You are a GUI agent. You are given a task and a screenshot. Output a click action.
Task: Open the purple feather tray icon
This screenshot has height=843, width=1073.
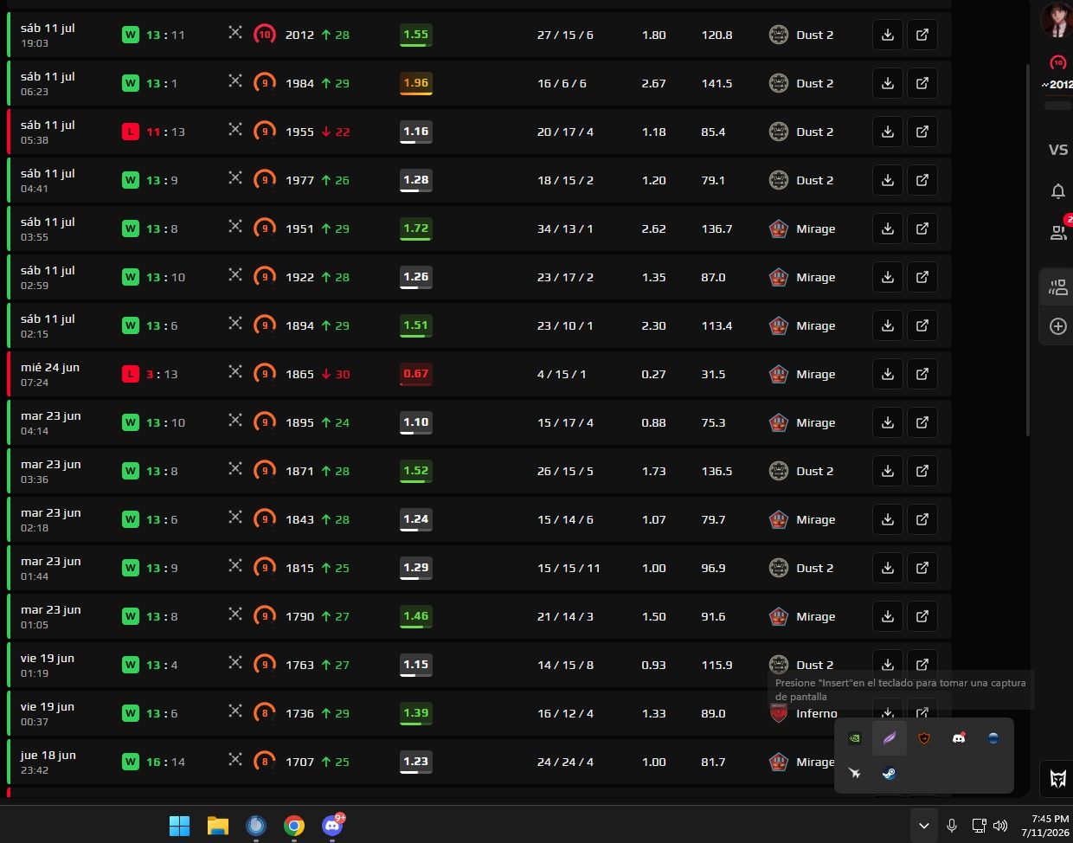(889, 738)
